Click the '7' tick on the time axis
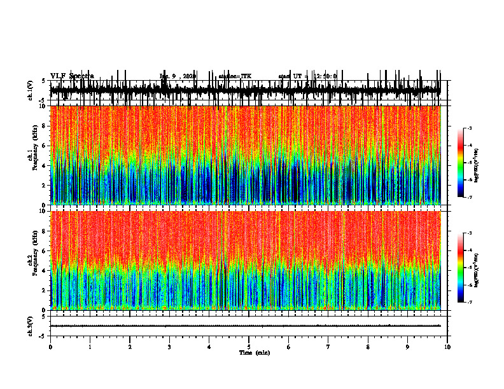The image size is (504, 389). (x=328, y=347)
